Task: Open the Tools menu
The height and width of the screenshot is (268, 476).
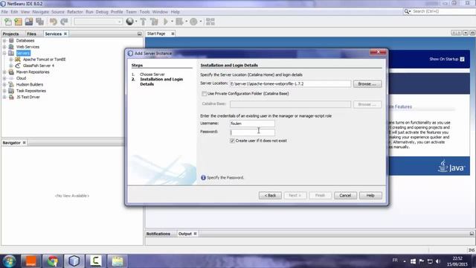Action: coord(144,12)
